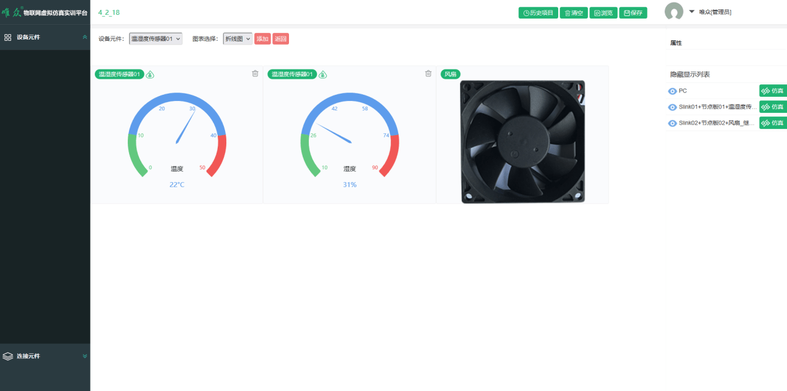Click the 设备元件 grid icon in sidebar
Image resolution: width=787 pixels, height=391 pixels.
tap(8, 37)
